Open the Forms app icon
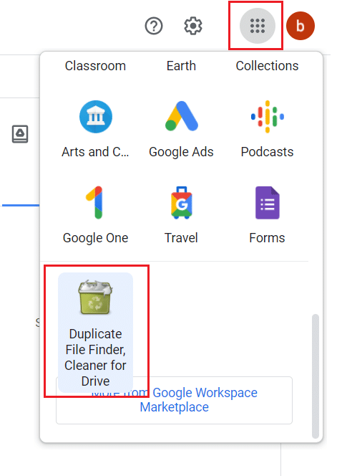The width and height of the screenshot is (342, 476). click(x=267, y=202)
